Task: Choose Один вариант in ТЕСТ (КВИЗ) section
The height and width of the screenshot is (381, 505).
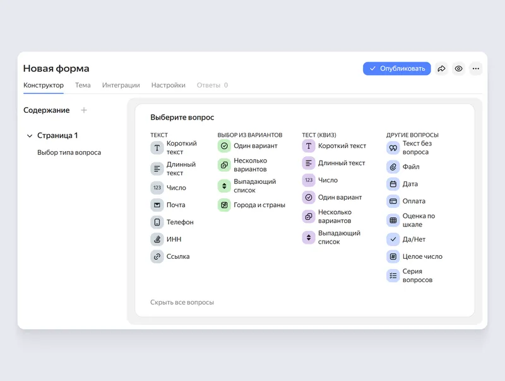Action: [x=332, y=197]
